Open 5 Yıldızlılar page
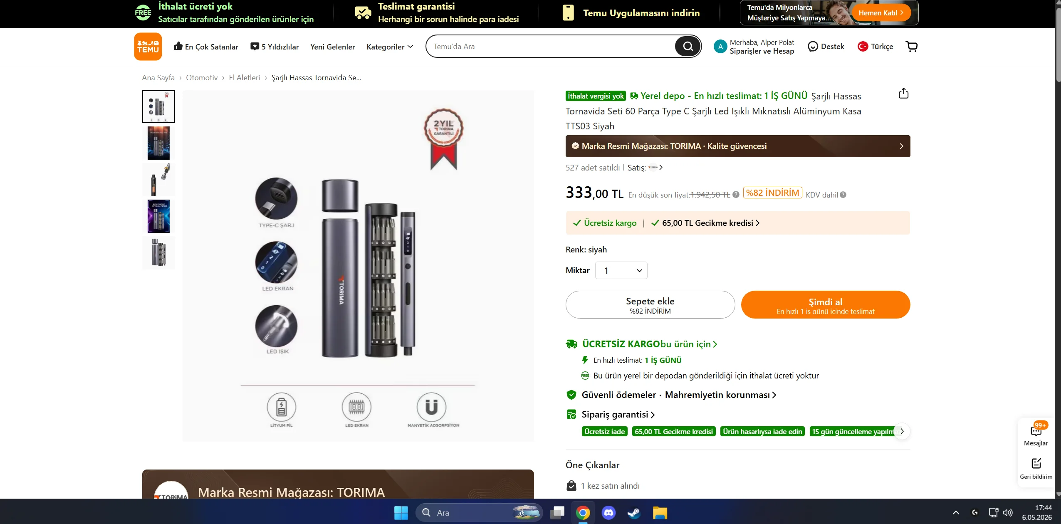 tap(275, 47)
